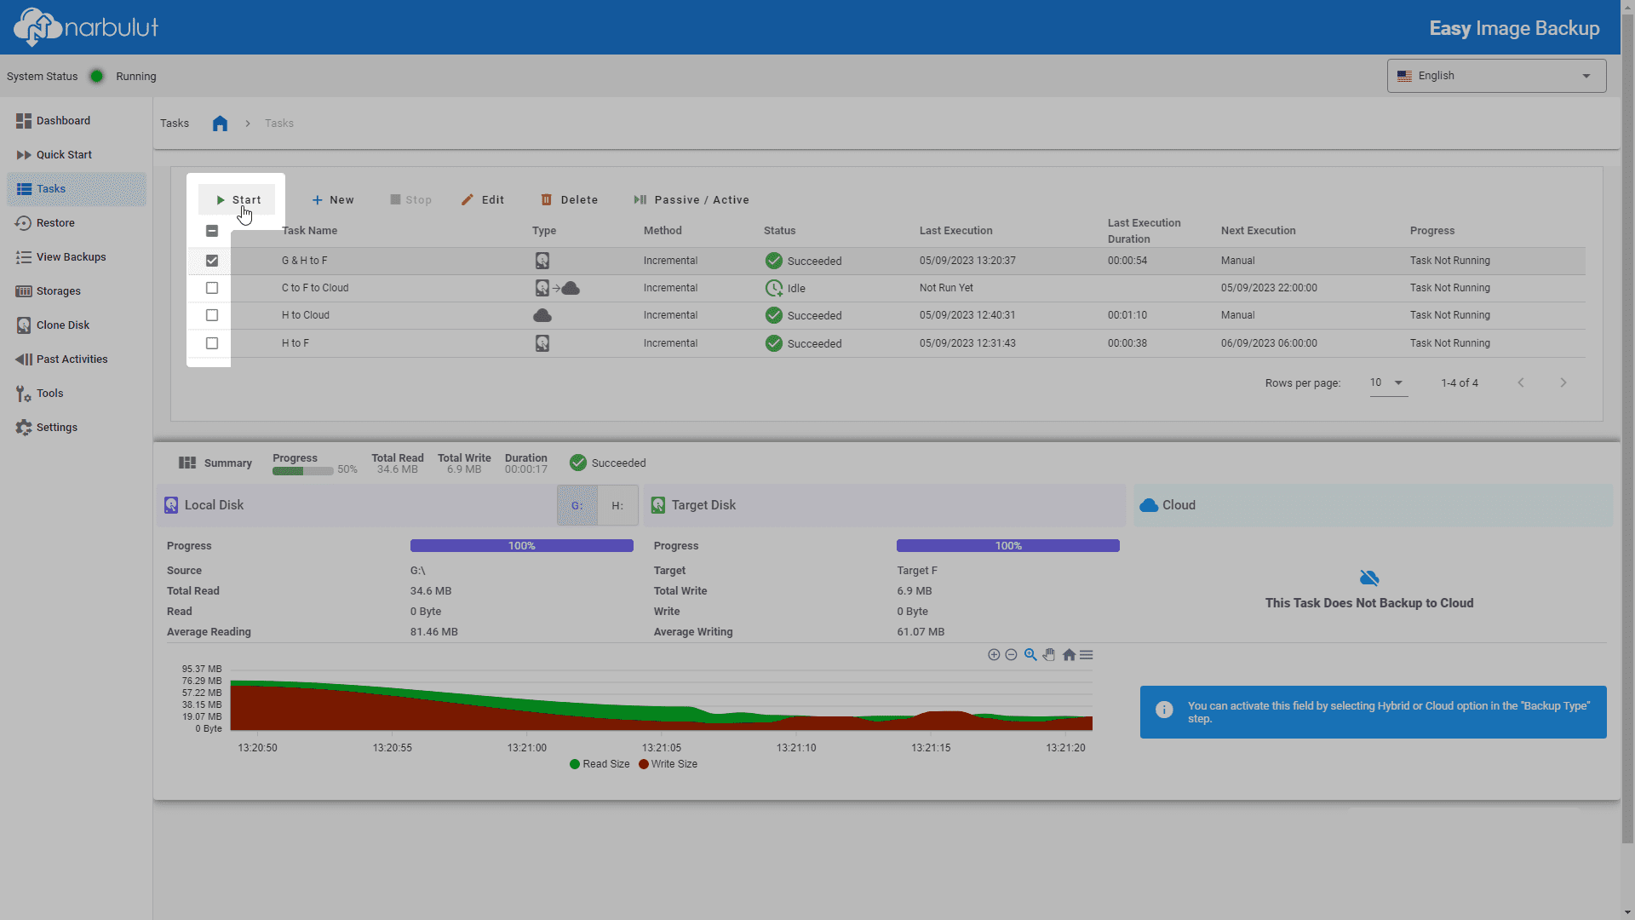The height and width of the screenshot is (920, 1635).
Task: Select the chart magnifier zoom tool
Action: [x=1030, y=655]
